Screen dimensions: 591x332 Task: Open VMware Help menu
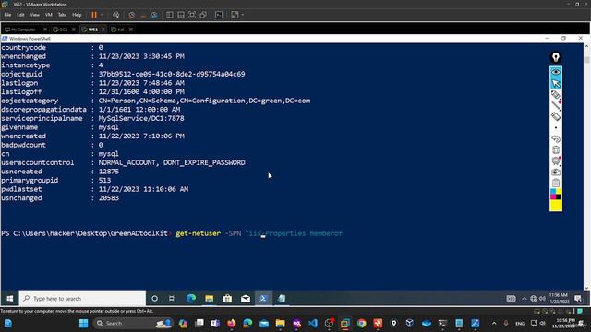[77, 15]
